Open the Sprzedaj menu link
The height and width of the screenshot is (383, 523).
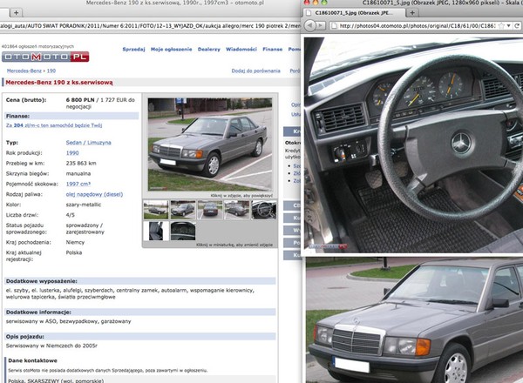[133, 50]
